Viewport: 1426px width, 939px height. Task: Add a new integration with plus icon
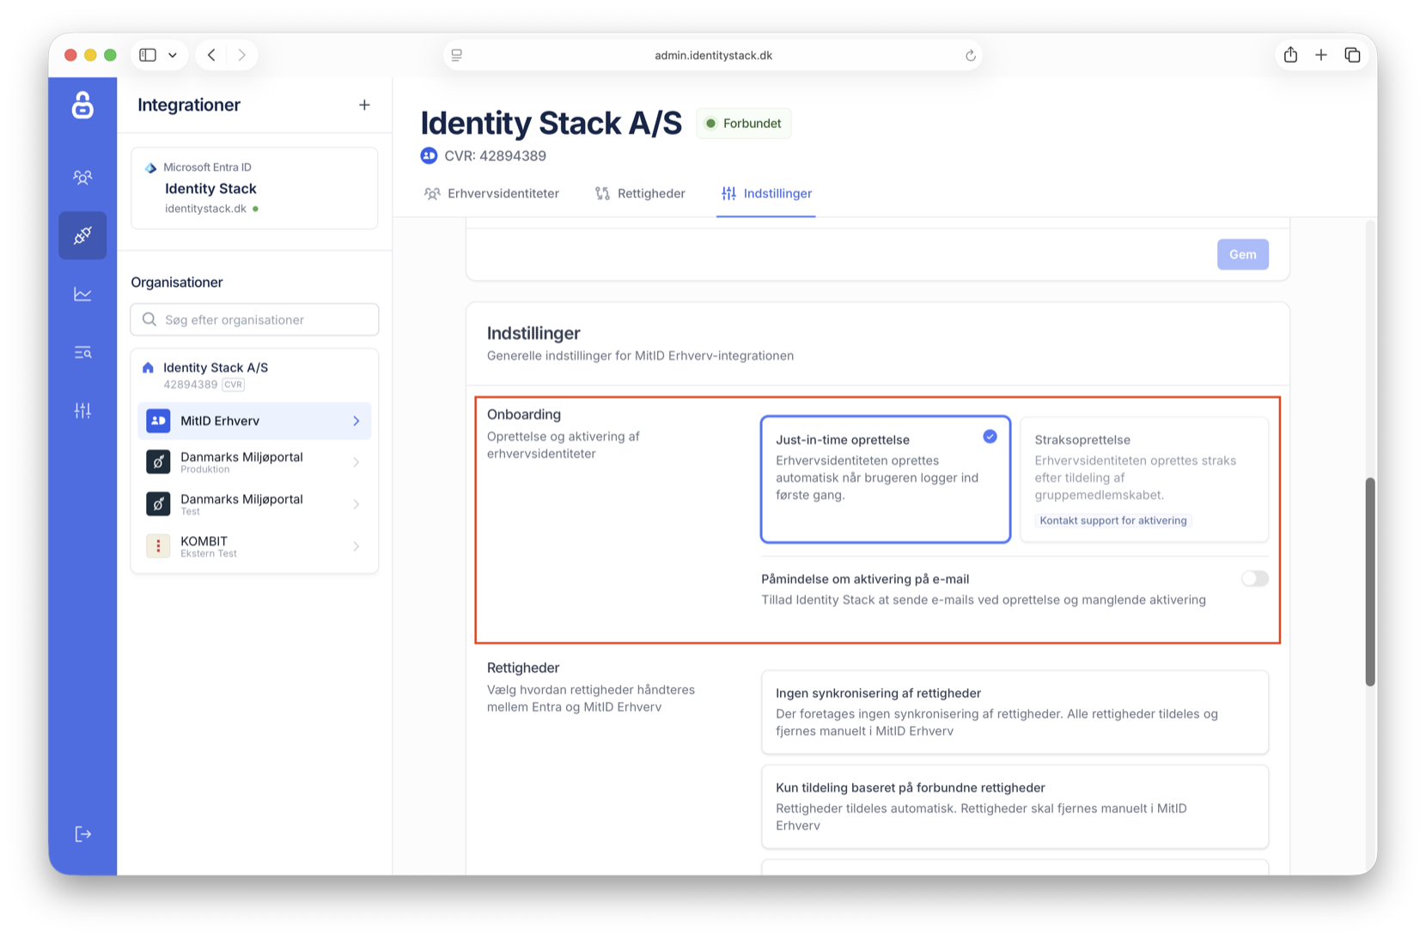pyautogui.click(x=364, y=105)
